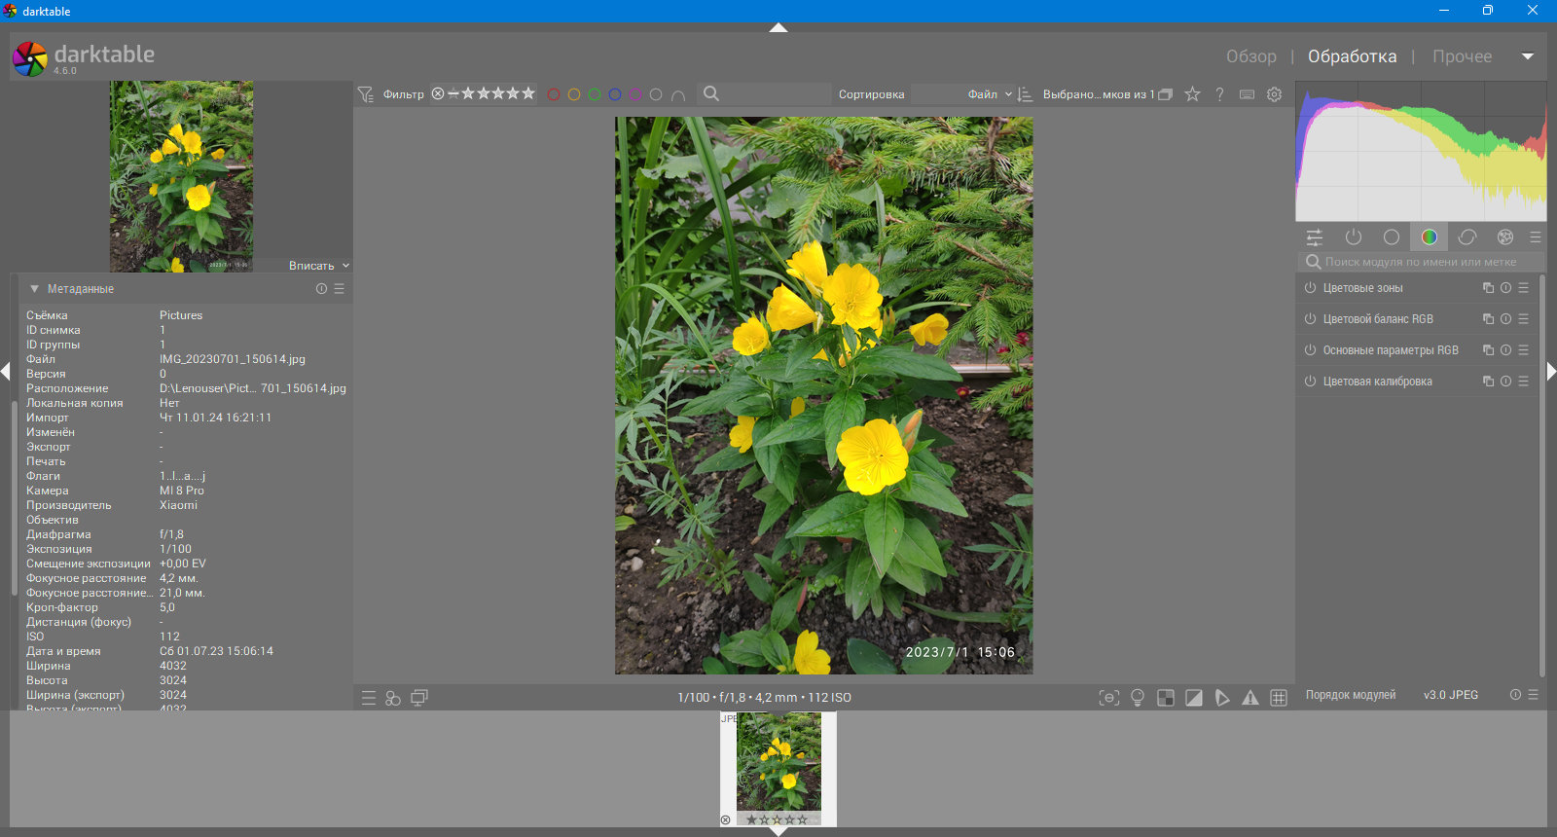
Task: Expand Основные параметры RGB module
Action: coord(1391,350)
